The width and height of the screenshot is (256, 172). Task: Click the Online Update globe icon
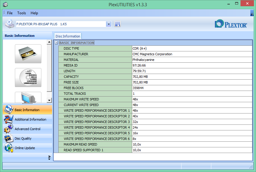tap(9, 148)
